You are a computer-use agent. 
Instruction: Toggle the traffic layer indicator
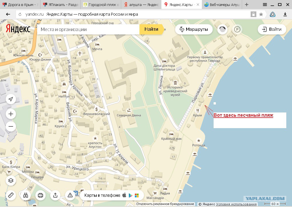tap(222, 29)
